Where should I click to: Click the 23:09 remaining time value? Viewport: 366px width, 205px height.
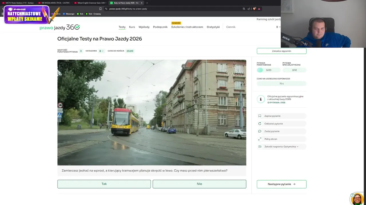[130, 51]
